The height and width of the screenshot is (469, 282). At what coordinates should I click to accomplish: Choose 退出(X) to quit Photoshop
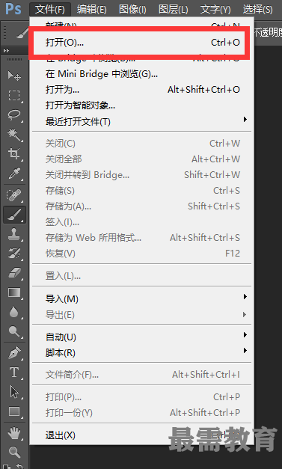click(x=141, y=435)
